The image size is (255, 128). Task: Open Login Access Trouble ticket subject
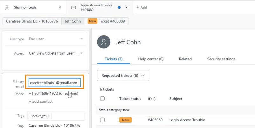187,120
